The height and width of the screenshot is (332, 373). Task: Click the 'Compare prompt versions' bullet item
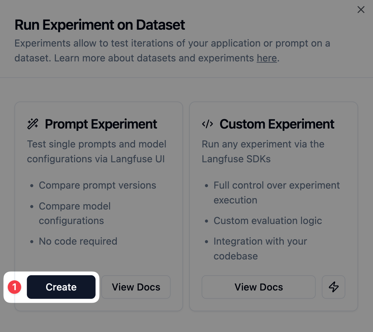98,185
